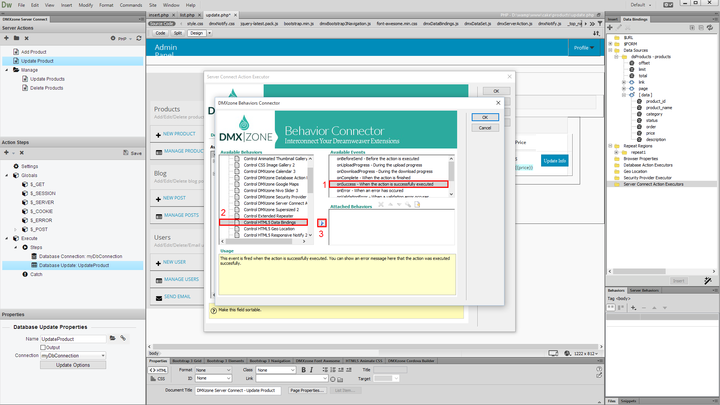
Task: Open the Site menu
Action: [153, 5]
